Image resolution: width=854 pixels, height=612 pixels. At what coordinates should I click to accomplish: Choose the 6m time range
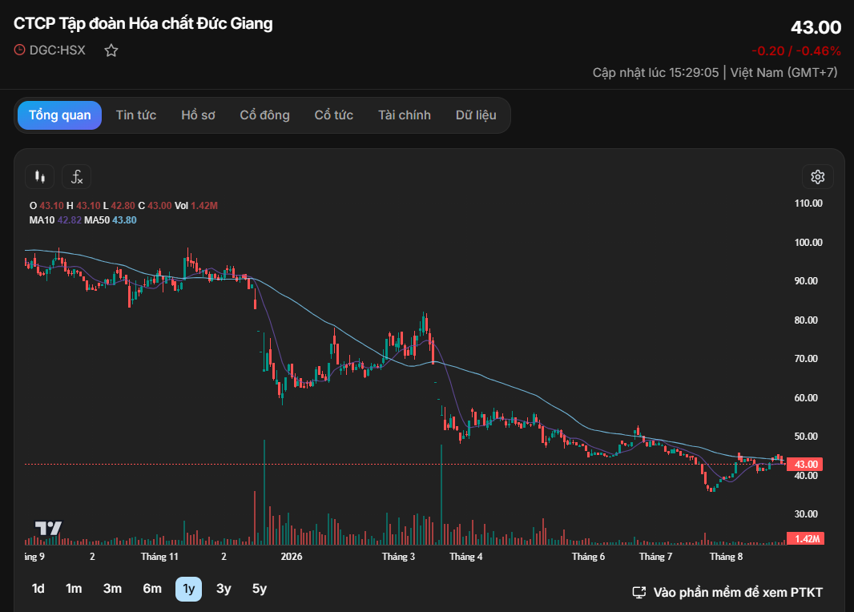[x=152, y=589]
